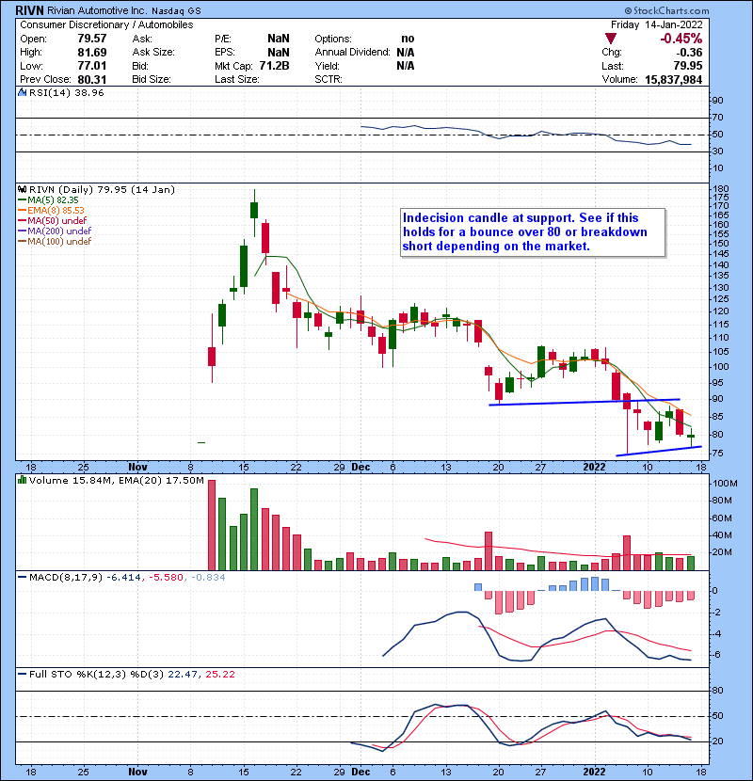Click the RIVN (Daily) 79.95 (14 Jan) legend
753x781 pixels.
(x=103, y=189)
